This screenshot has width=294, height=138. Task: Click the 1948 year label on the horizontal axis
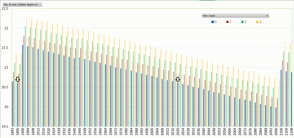(85, 132)
